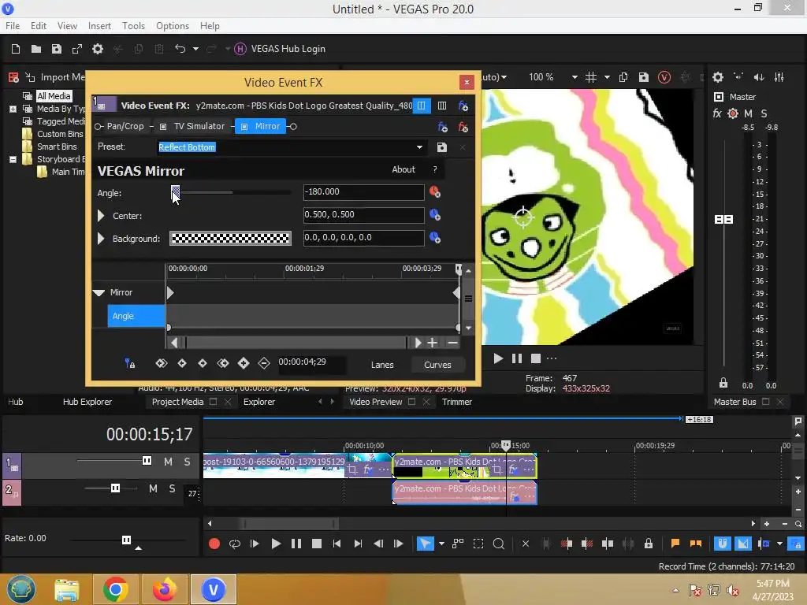Screen dimensions: 807x605
Task: Zoom in the keyframe timeline
Action: [433, 343]
